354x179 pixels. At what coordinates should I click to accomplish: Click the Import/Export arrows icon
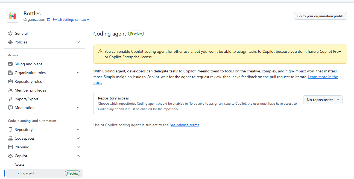coord(10,99)
